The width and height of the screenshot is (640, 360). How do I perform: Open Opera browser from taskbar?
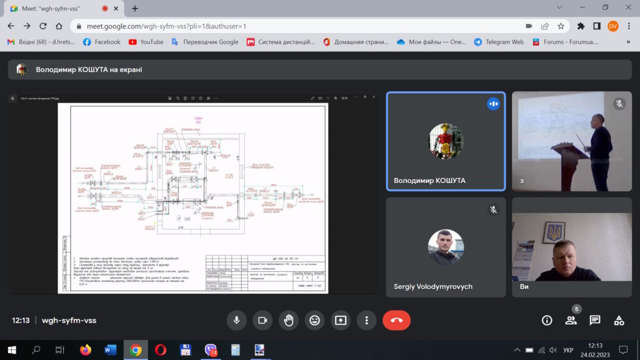[x=161, y=350]
